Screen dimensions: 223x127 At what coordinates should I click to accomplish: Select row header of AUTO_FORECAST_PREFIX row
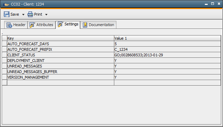click(x=5, y=49)
